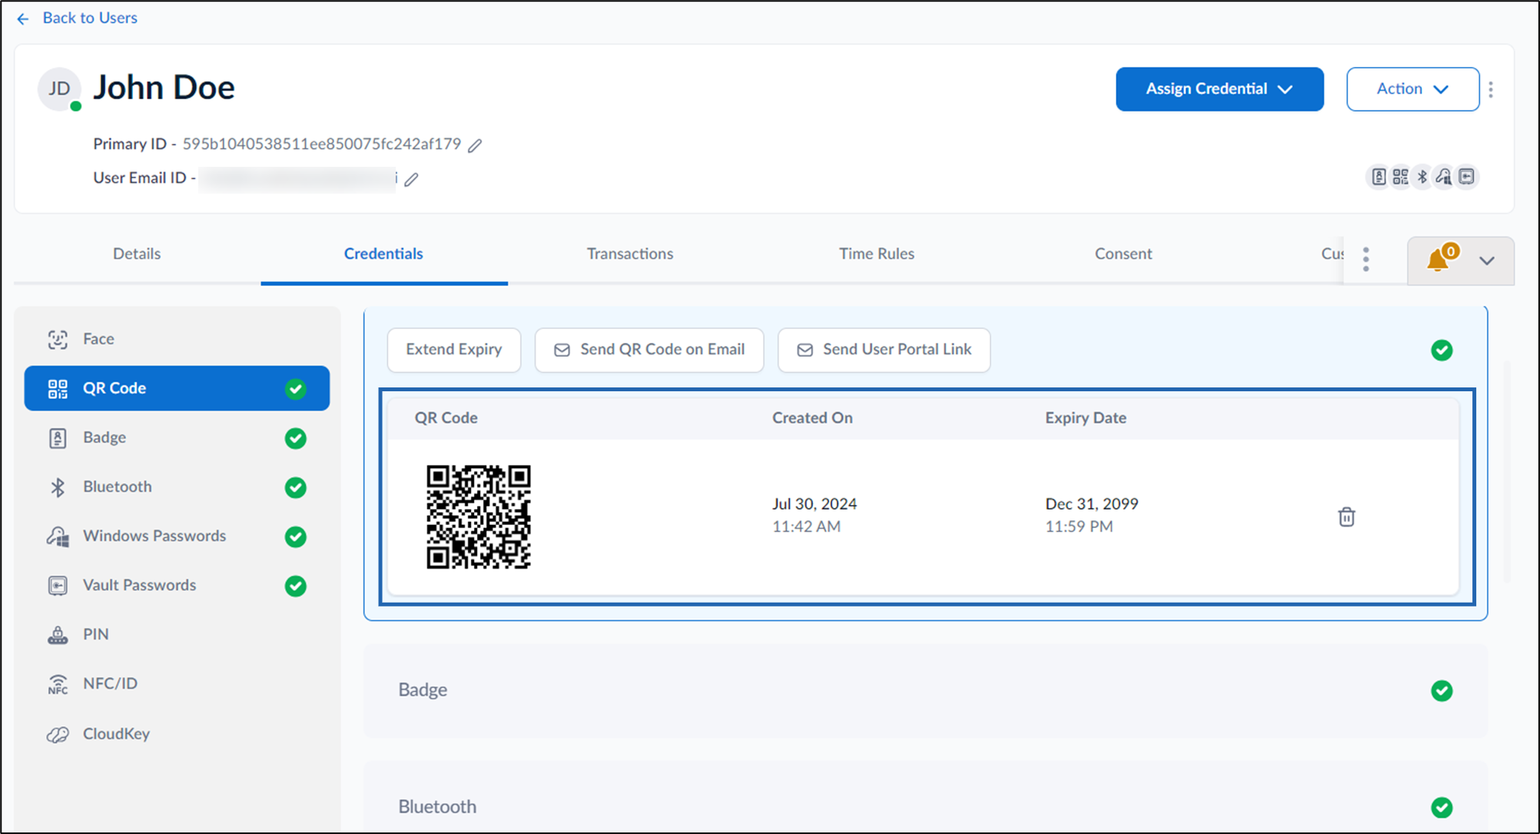Click the Back to Users arrow icon

(x=23, y=18)
